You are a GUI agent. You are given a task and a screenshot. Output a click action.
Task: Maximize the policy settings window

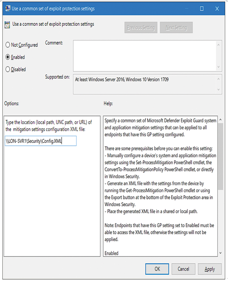click(202, 8)
